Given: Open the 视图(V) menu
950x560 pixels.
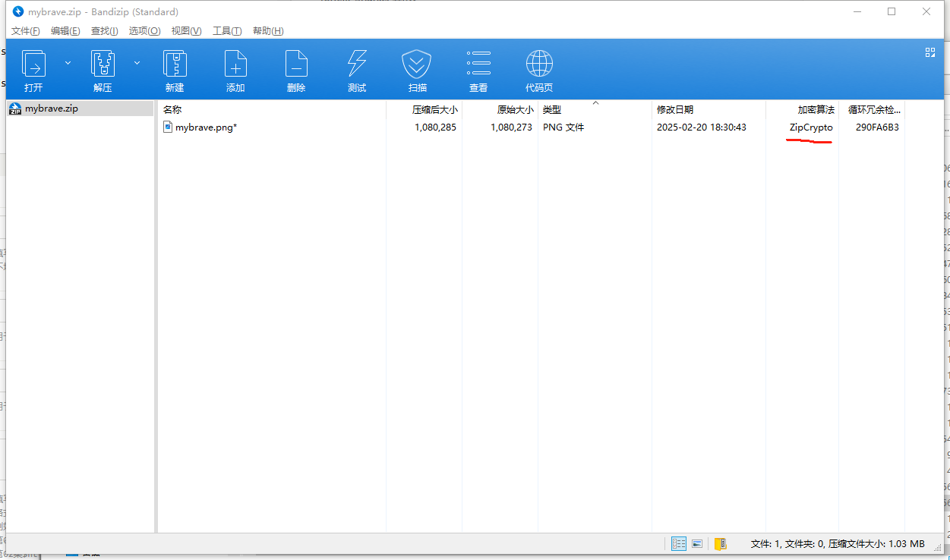Looking at the screenshot, I should click(x=186, y=31).
